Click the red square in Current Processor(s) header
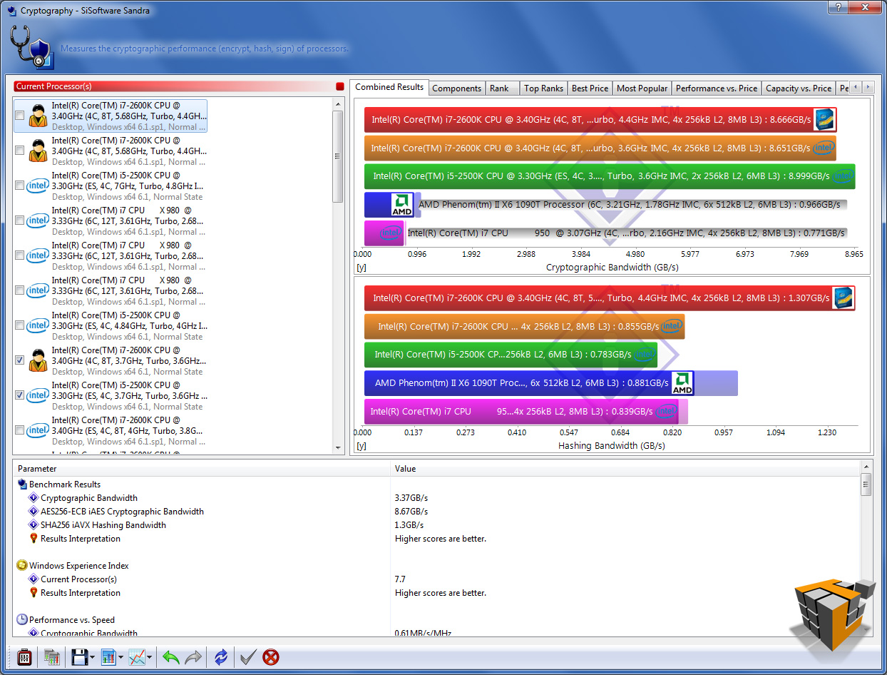Viewport: 887px width, 675px height. click(339, 86)
